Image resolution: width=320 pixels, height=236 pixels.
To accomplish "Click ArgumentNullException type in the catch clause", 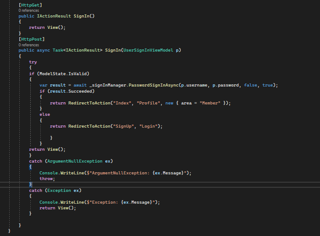I will [75, 161].
